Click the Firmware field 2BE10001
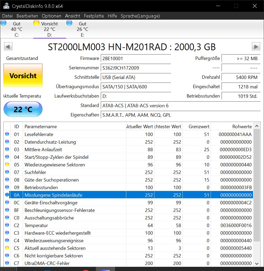The image size is (264, 271). 136,58
